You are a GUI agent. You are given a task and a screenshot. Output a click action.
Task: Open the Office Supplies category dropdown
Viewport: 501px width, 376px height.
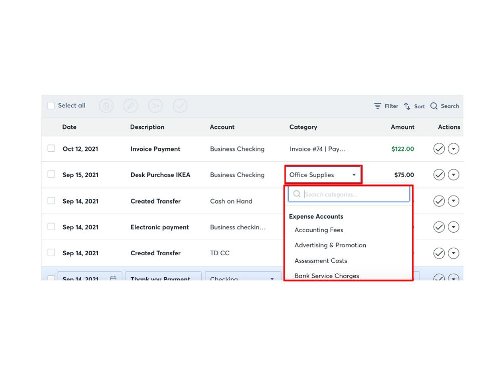click(323, 174)
